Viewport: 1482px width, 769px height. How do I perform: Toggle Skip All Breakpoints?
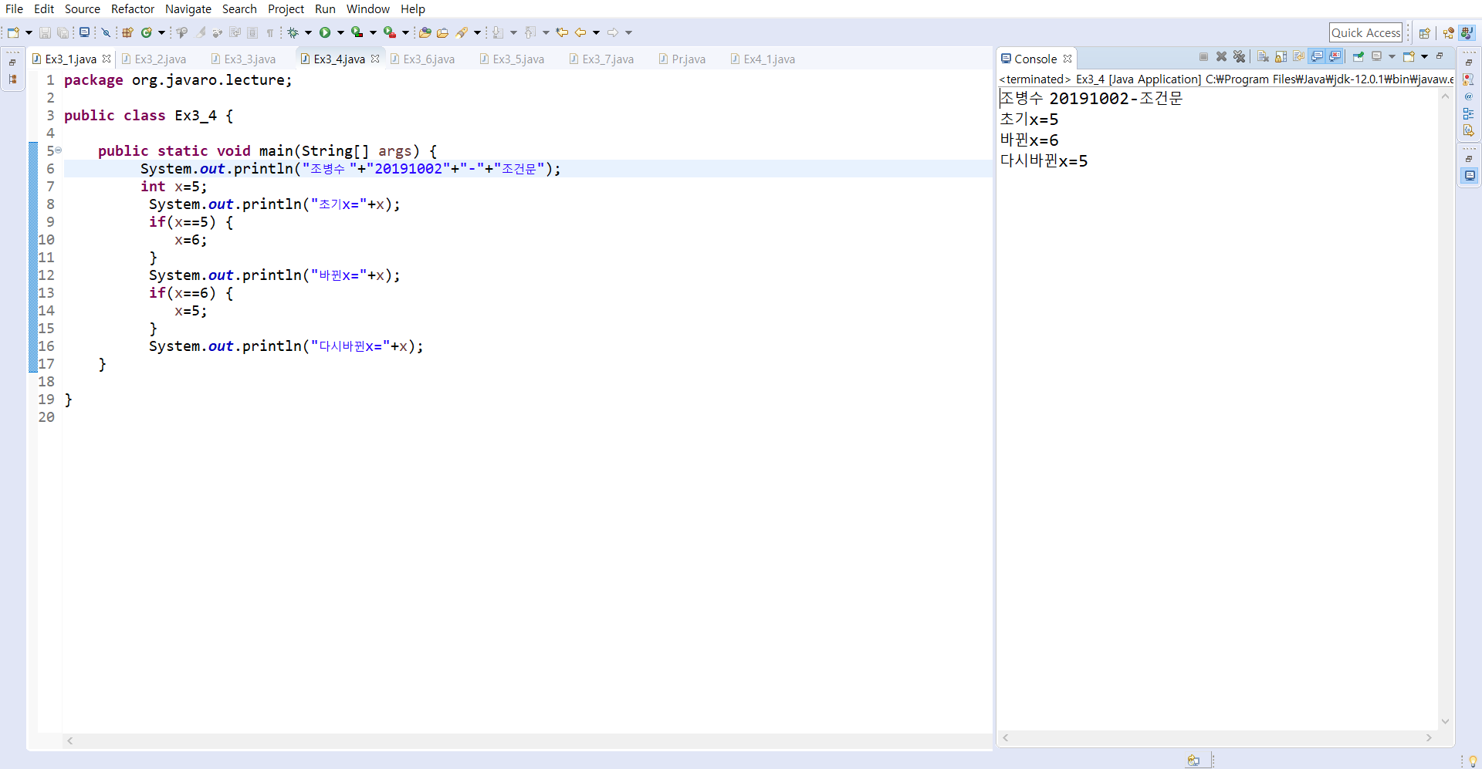point(106,32)
